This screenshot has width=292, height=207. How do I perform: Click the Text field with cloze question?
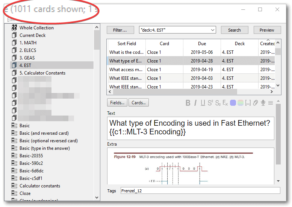(x=191, y=128)
